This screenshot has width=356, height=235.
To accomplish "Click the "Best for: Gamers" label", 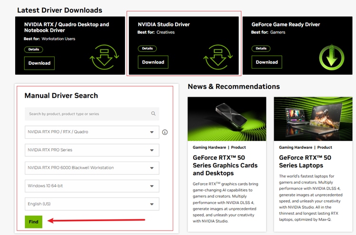I will (268, 32).
